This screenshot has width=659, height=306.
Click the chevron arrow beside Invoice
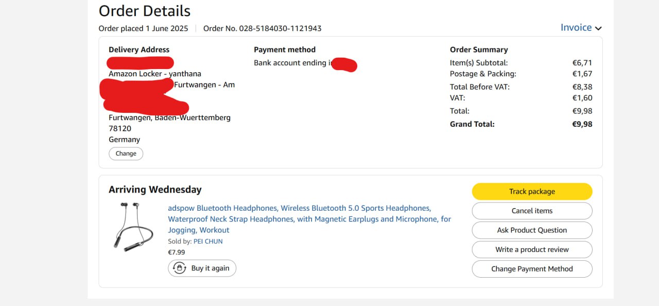598,28
